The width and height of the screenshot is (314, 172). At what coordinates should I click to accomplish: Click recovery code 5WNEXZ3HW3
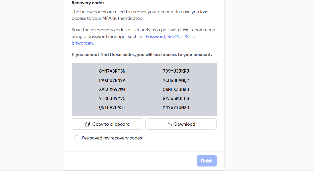176,89
